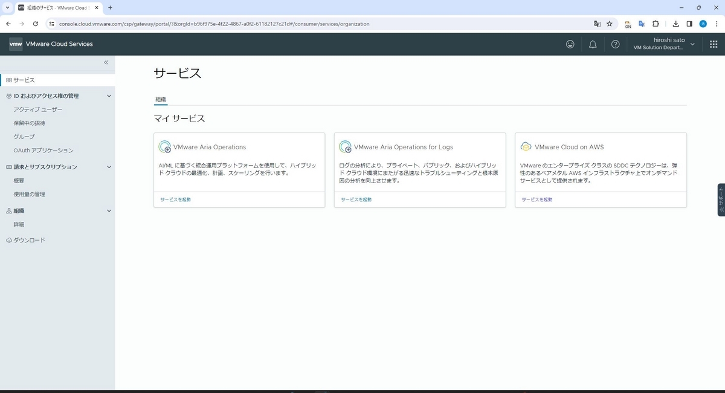This screenshot has height=393, width=725.
Task: Click the blue translate extension icon
Action: 642,24
